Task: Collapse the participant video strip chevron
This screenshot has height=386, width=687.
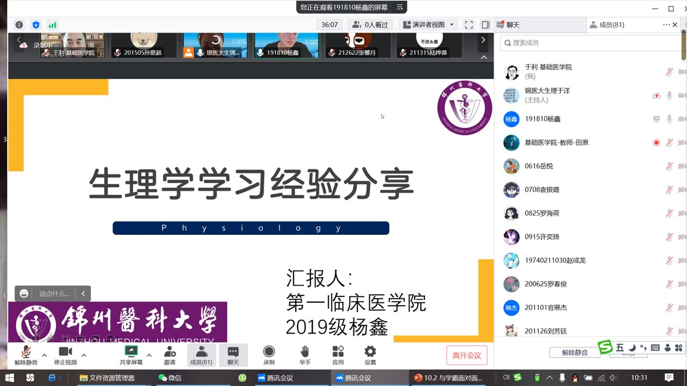Action: coord(483,57)
